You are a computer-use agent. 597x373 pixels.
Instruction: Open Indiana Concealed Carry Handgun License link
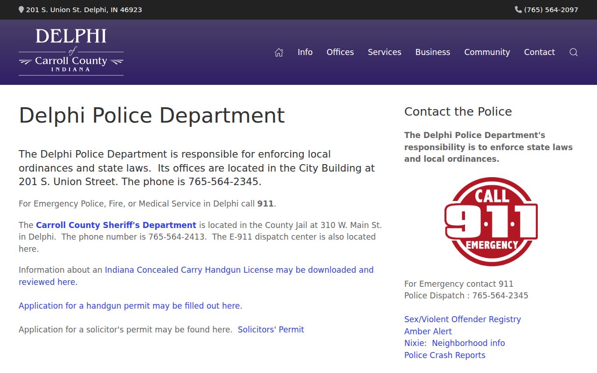click(x=196, y=276)
